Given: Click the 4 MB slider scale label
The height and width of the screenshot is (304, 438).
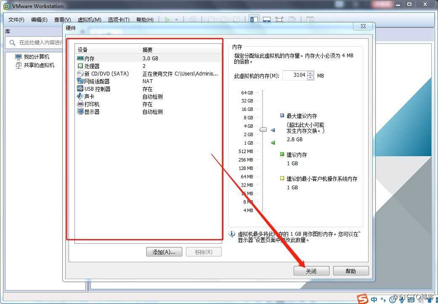Looking at the screenshot, I should [248, 210].
